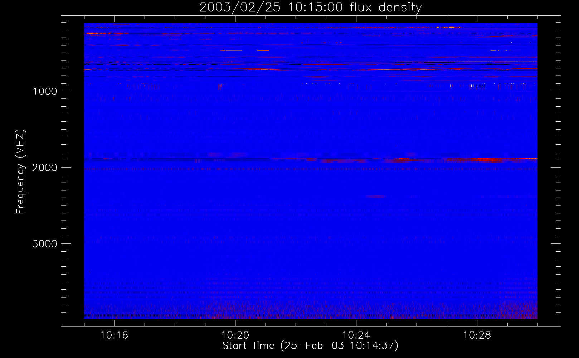Select the 'Frequency (MHZ)' y-axis label
The width and height of the screenshot is (579, 358).
pos(20,172)
